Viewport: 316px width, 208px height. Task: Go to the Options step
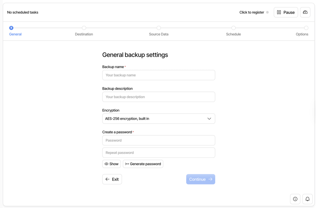(x=302, y=31)
